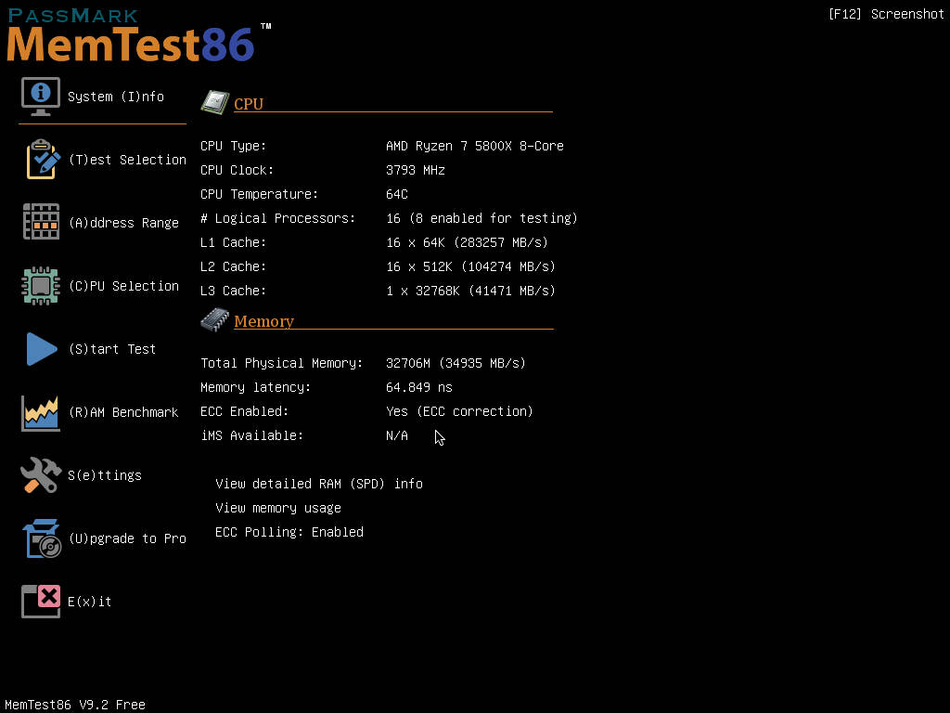950x713 pixels.
Task: Click the Exit window icon
Action: click(x=41, y=602)
